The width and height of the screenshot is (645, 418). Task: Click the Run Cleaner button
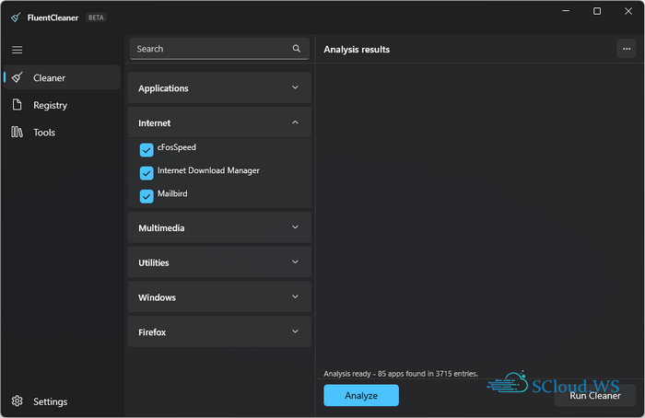tap(594, 396)
